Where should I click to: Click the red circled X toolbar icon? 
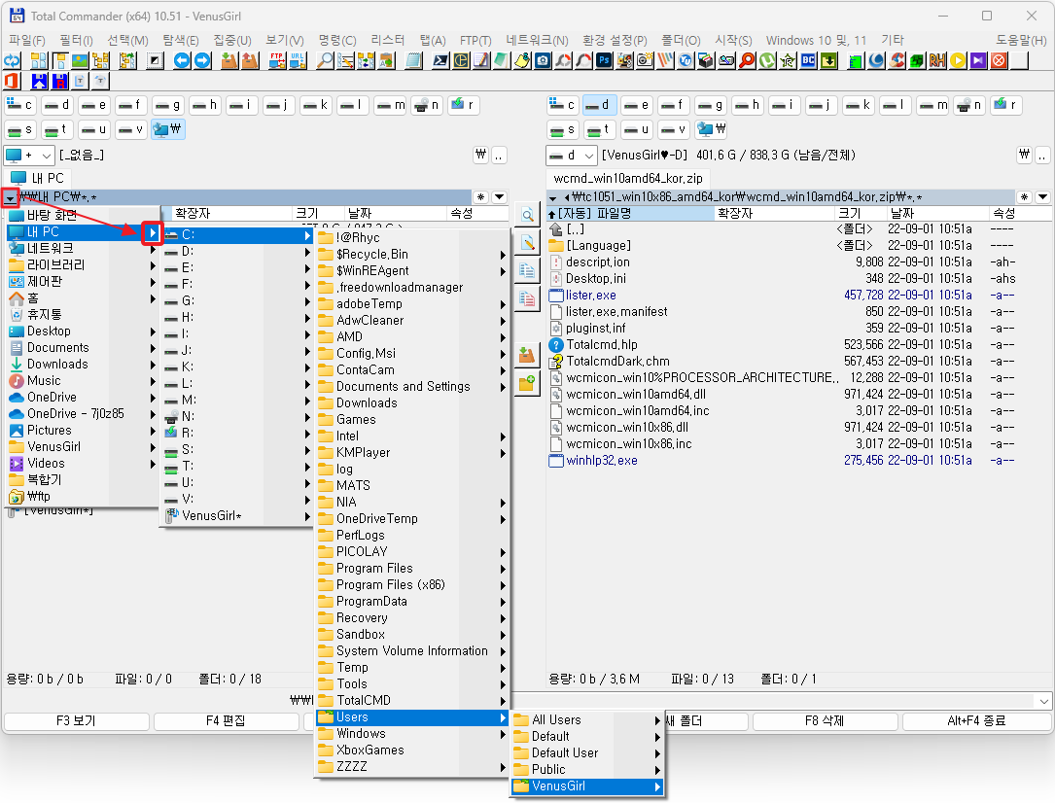(1000, 60)
